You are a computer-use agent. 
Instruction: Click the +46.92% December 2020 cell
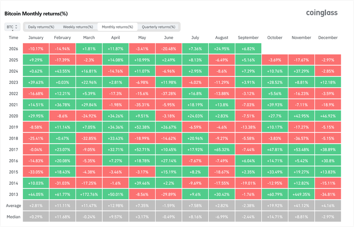[328, 116]
